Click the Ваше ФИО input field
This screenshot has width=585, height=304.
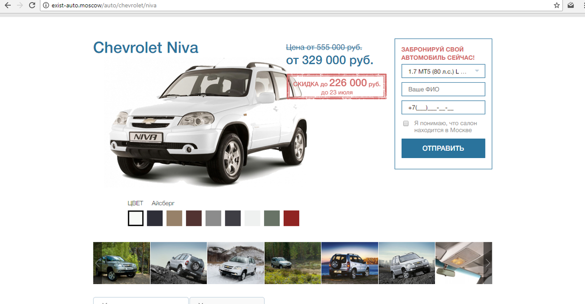pyautogui.click(x=443, y=89)
